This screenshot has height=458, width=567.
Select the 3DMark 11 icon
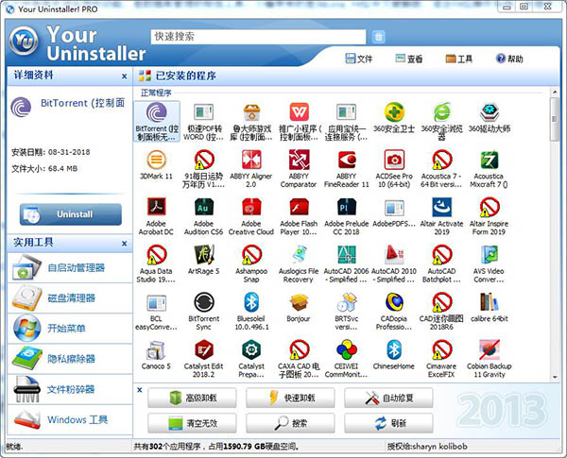(156, 160)
